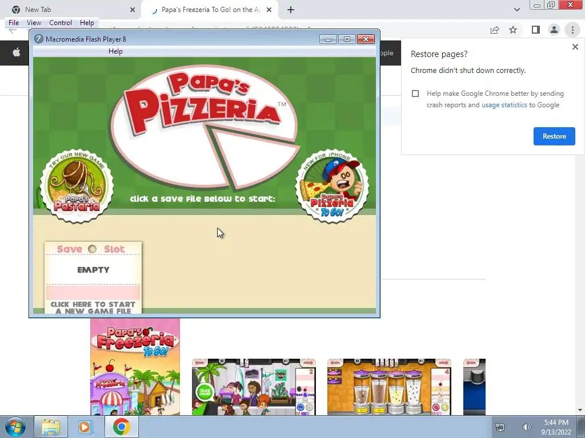Open Help menu in Flash Player window
585x438 pixels.
point(115,51)
